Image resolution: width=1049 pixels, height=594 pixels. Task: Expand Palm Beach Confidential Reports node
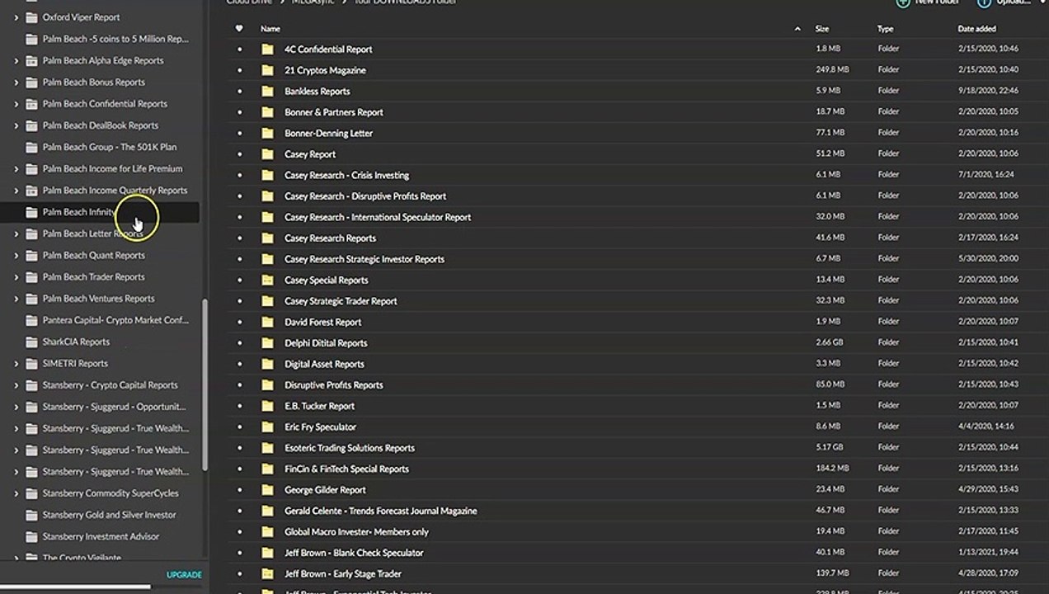tap(16, 104)
